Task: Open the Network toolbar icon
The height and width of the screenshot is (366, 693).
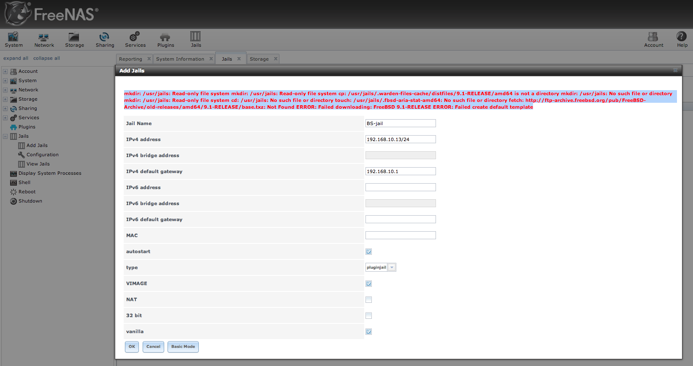Action: pyautogui.click(x=44, y=40)
